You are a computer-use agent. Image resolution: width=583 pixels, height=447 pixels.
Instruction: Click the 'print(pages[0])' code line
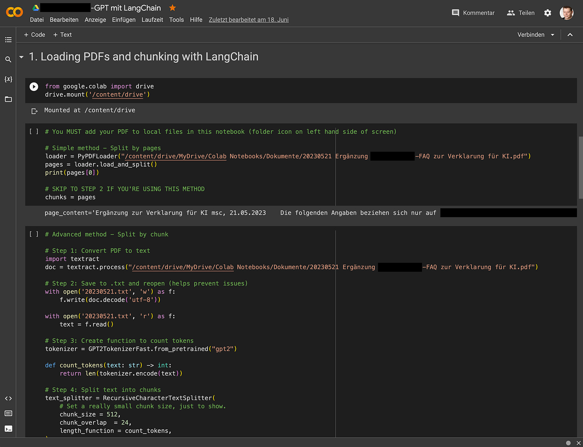click(x=72, y=173)
